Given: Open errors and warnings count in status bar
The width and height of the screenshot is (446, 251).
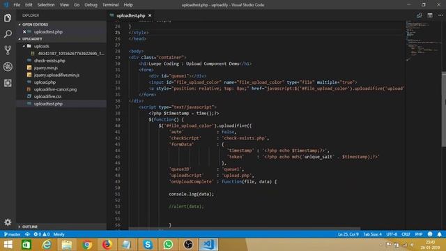Looking at the screenshot, I should (42, 234).
